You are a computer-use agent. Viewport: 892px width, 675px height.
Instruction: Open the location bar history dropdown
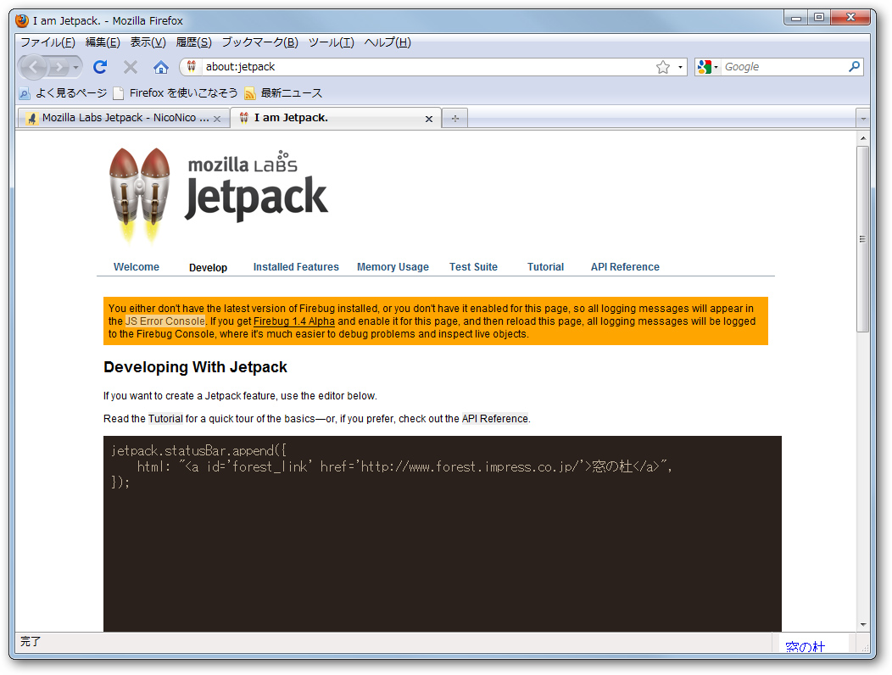point(682,66)
